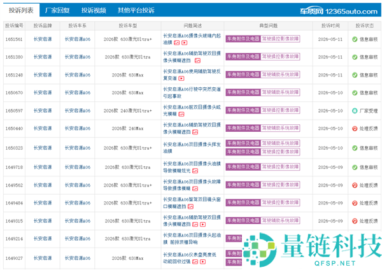This screenshot has height=270, width=382.
Task: Switch to the 投诉列表 tab
Action: [21, 10]
